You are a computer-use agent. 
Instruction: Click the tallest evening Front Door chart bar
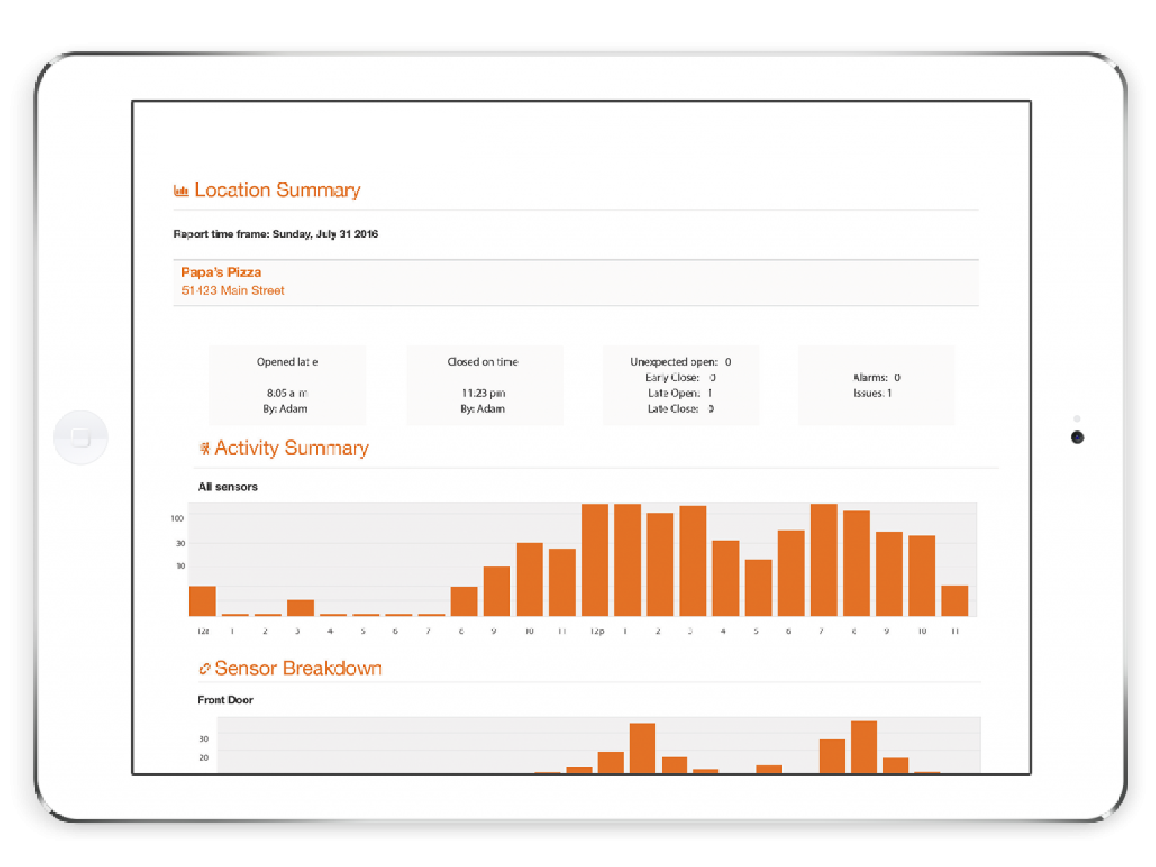tap(864, 746)
